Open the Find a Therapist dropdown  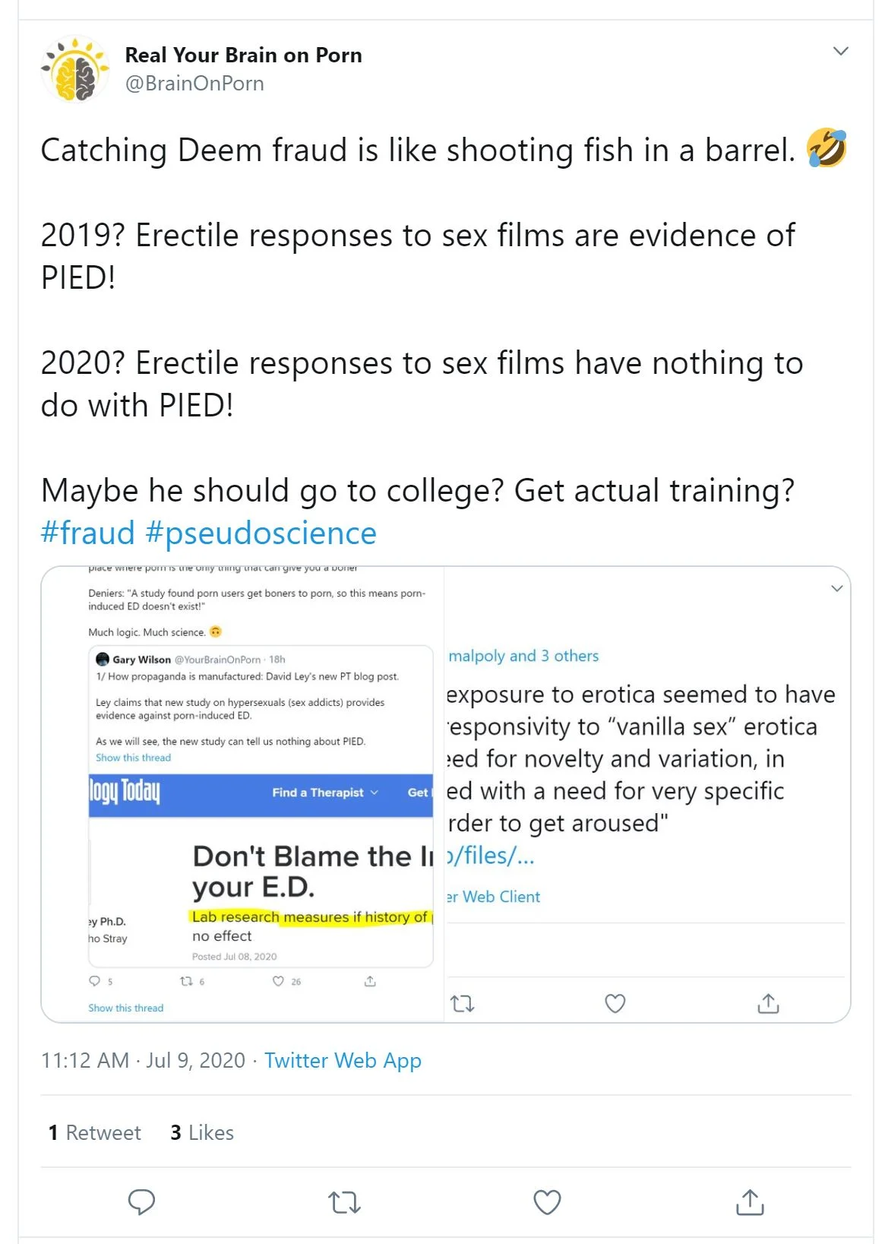click(x=324, y=793)
